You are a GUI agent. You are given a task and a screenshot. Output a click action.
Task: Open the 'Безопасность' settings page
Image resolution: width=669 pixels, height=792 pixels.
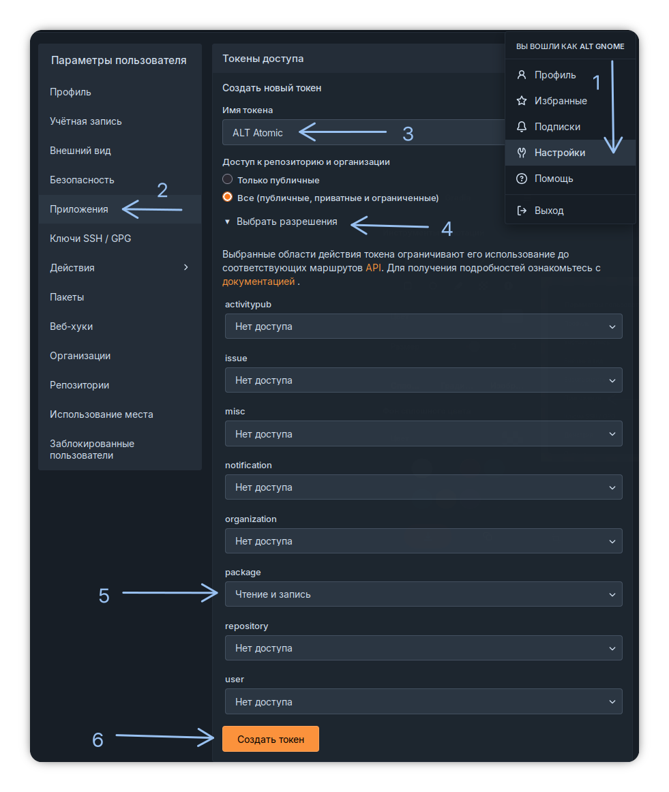tap(82, 180)
